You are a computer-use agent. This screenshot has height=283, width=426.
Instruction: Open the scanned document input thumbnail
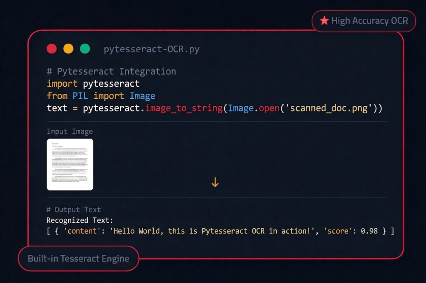[x=70, y=164]
